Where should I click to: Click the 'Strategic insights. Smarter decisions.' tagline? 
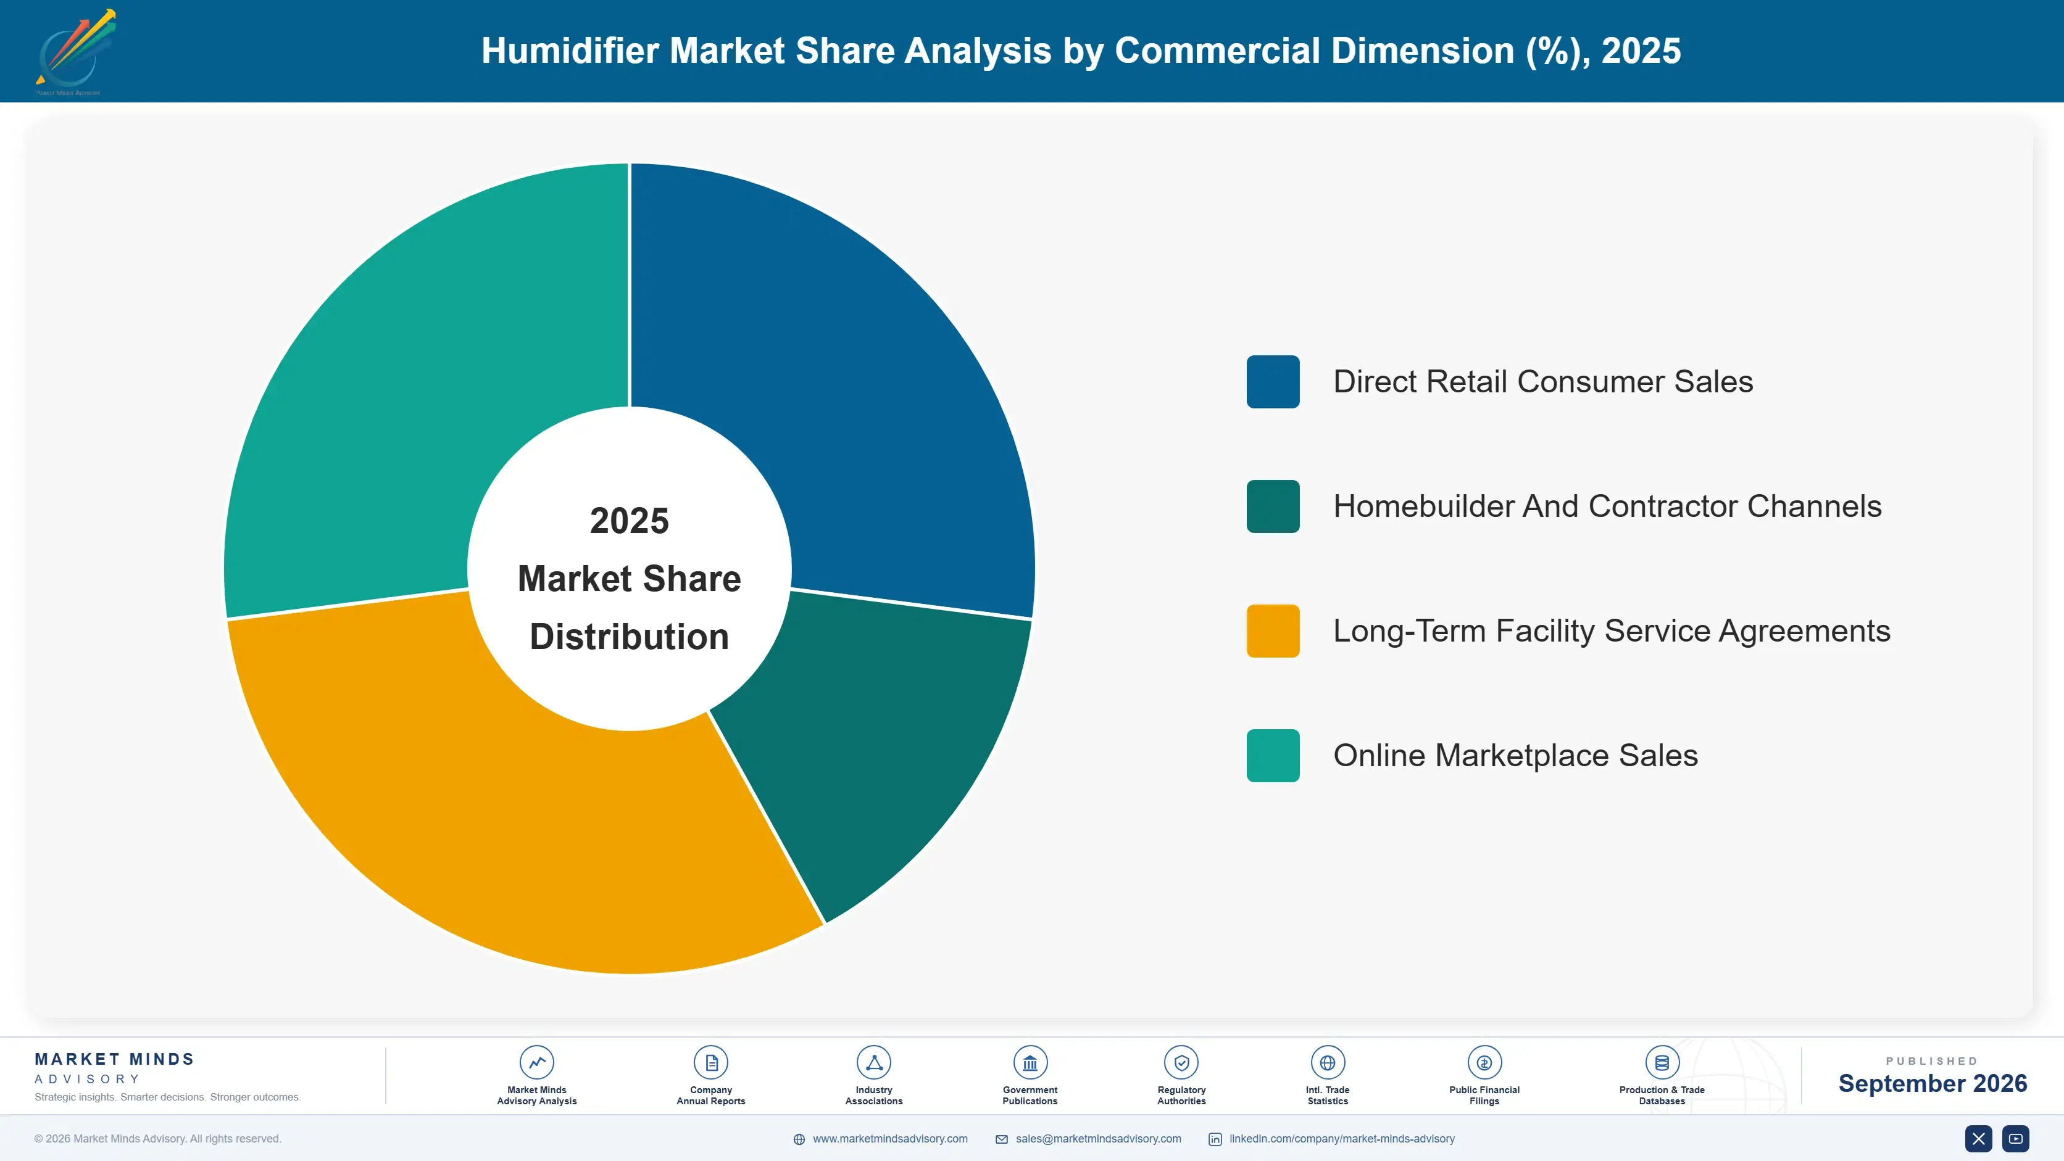point(167,1097)
